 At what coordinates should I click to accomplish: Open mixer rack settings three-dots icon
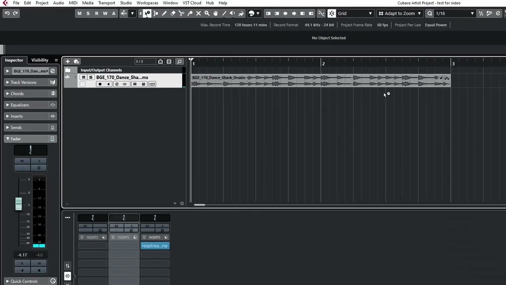[x=68, y=217]
